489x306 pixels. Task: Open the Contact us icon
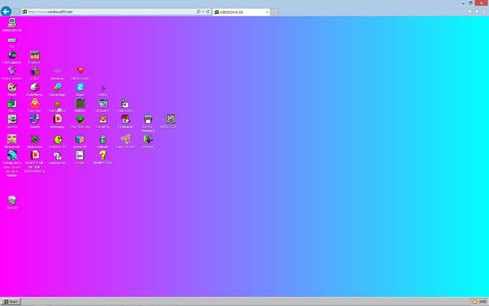point(57,158)
